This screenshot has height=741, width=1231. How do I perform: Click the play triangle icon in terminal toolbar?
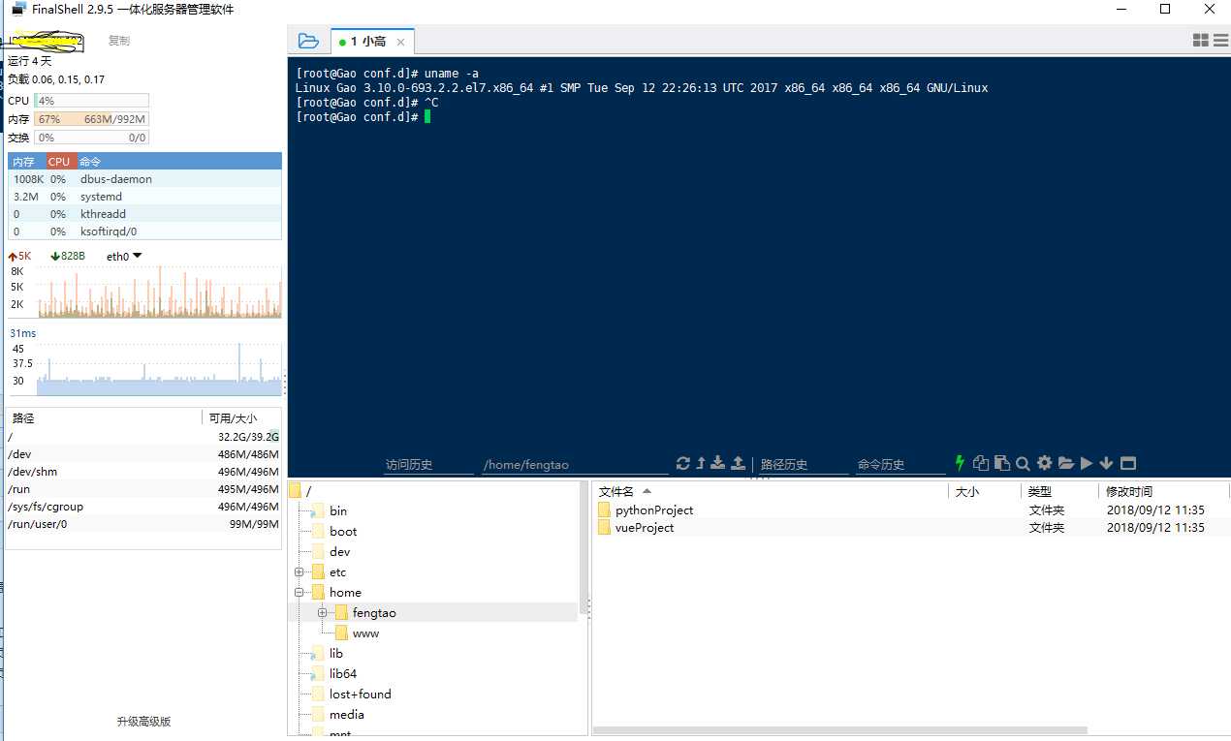pos(1087,463)
